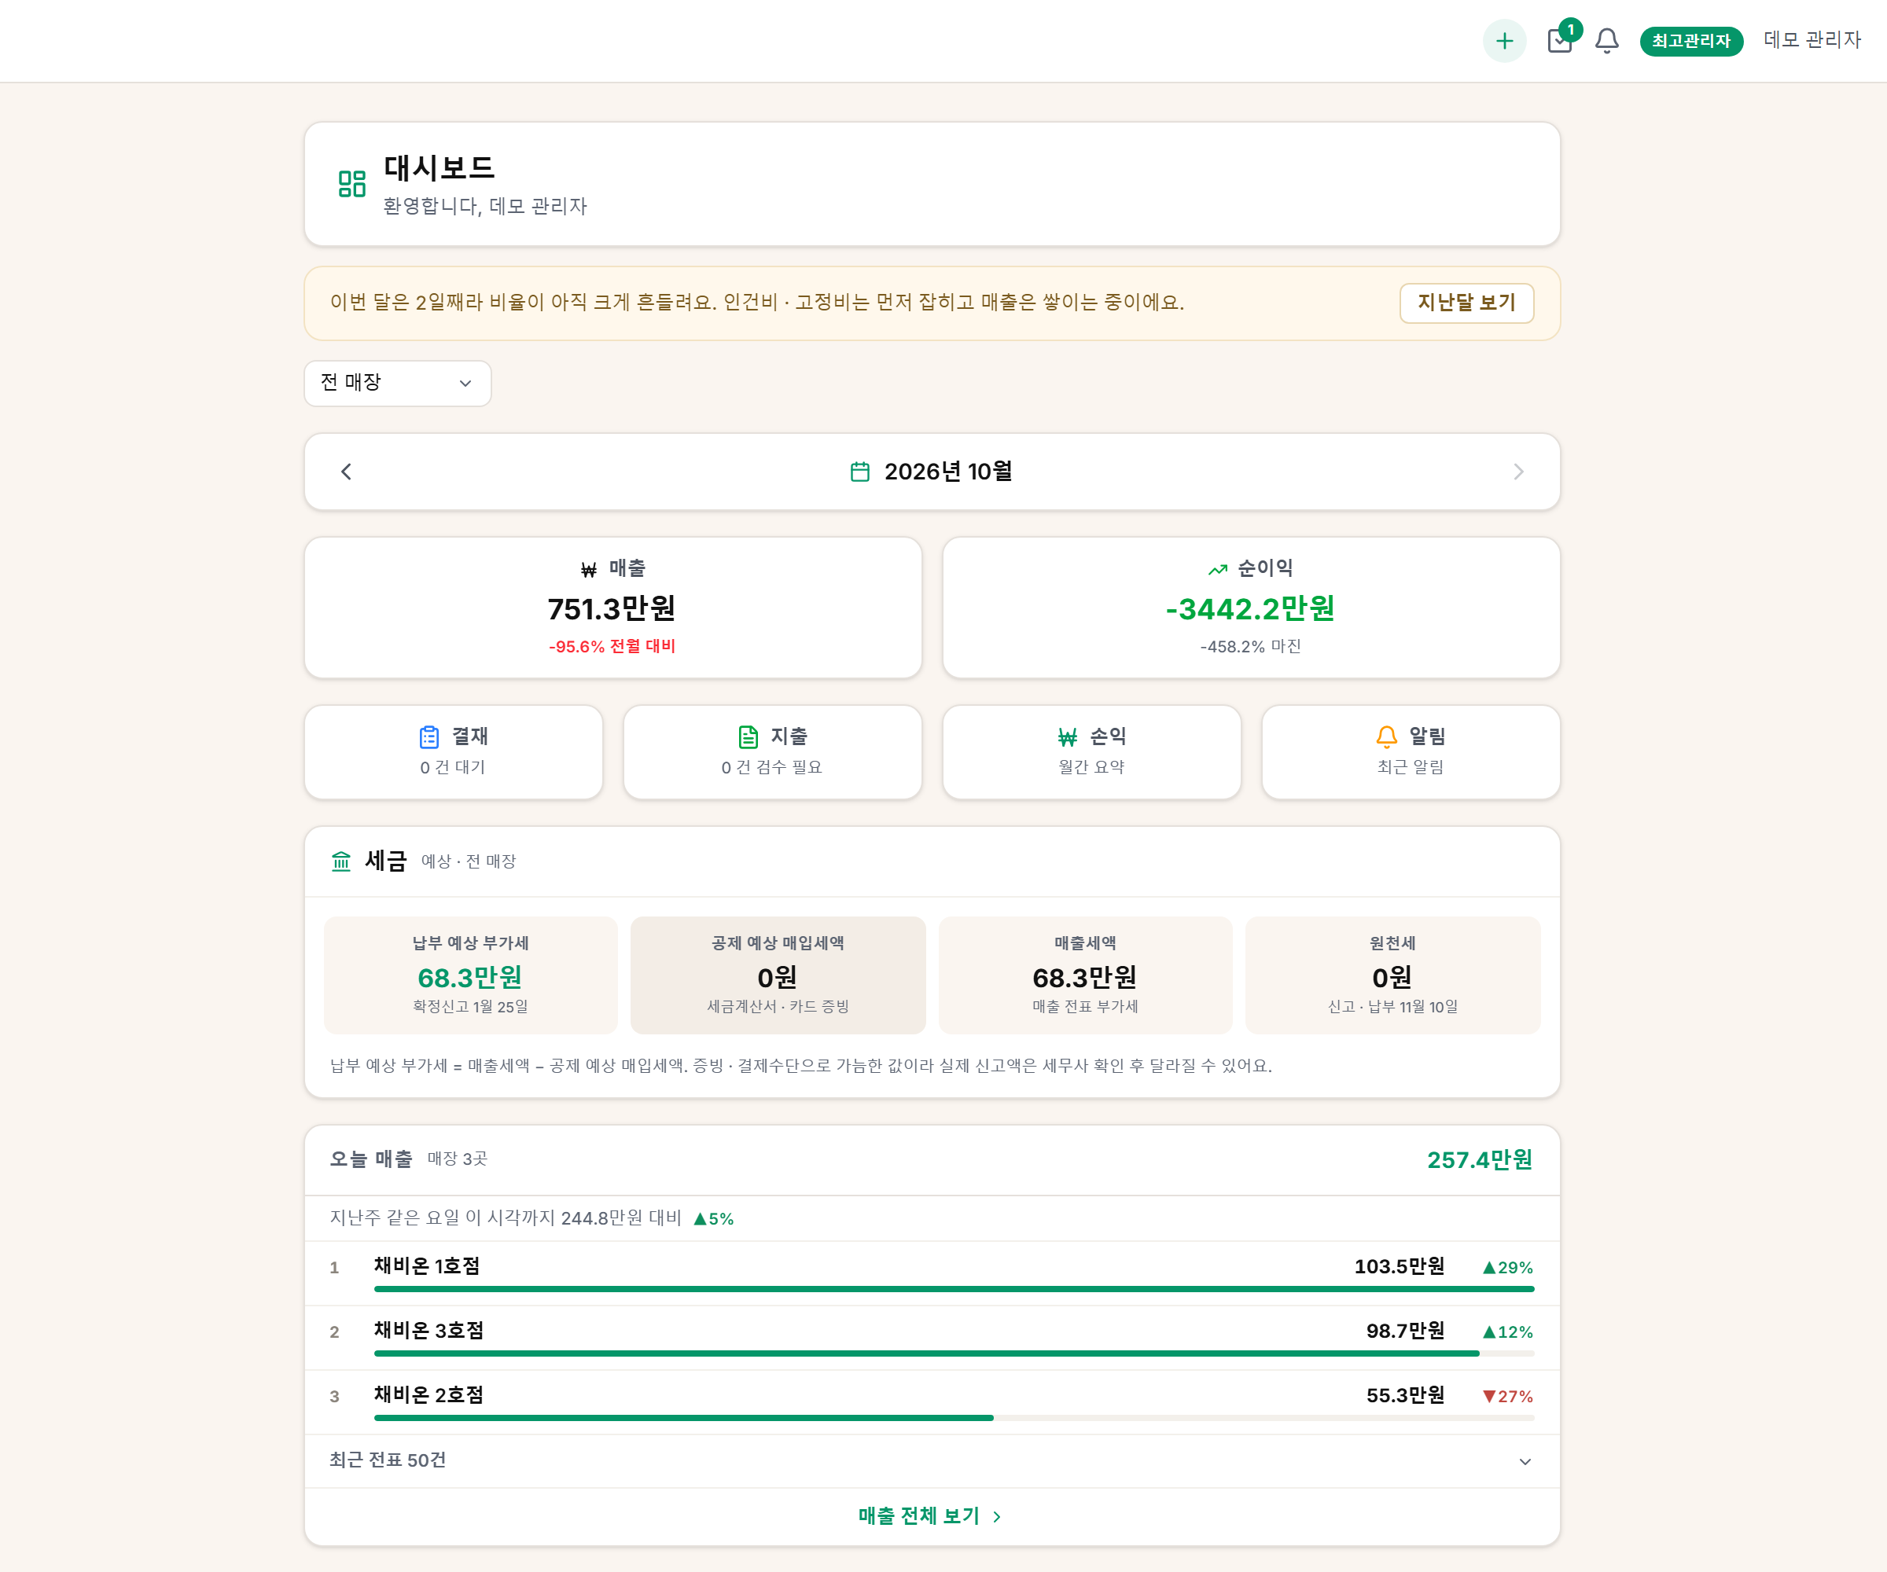Viewport: 1887px width, 1572px height.
Task: Expand the 최근 전표 50건 section
Action: (x=932, y=1461)
